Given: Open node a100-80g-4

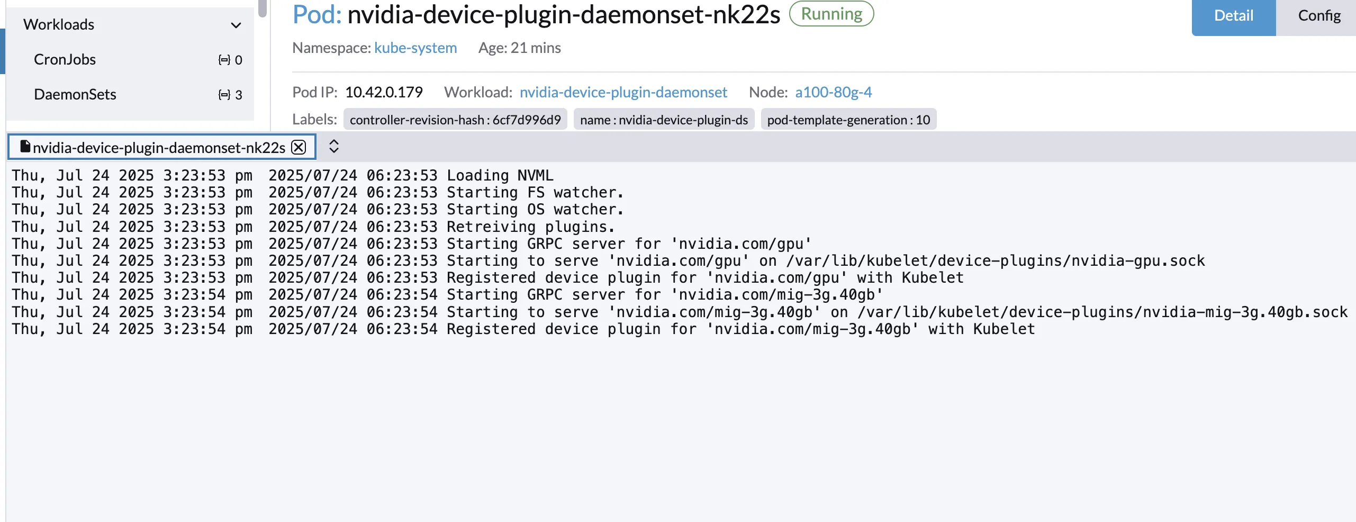Looking at the screenshot, I should click(833, 92).
